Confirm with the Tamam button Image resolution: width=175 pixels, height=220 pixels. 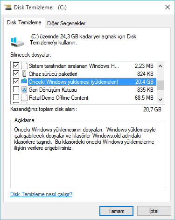(116, 211)
